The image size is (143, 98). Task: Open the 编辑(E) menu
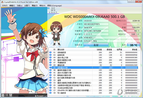12,6
